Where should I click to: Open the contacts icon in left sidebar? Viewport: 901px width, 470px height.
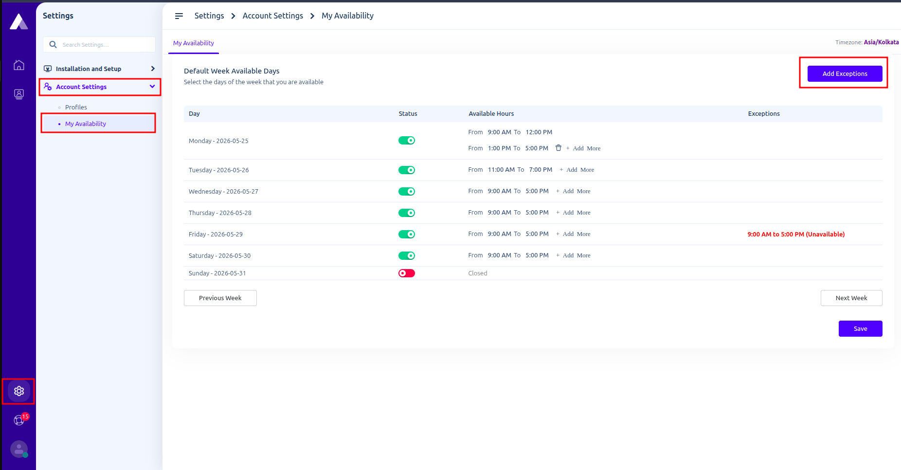19,94
